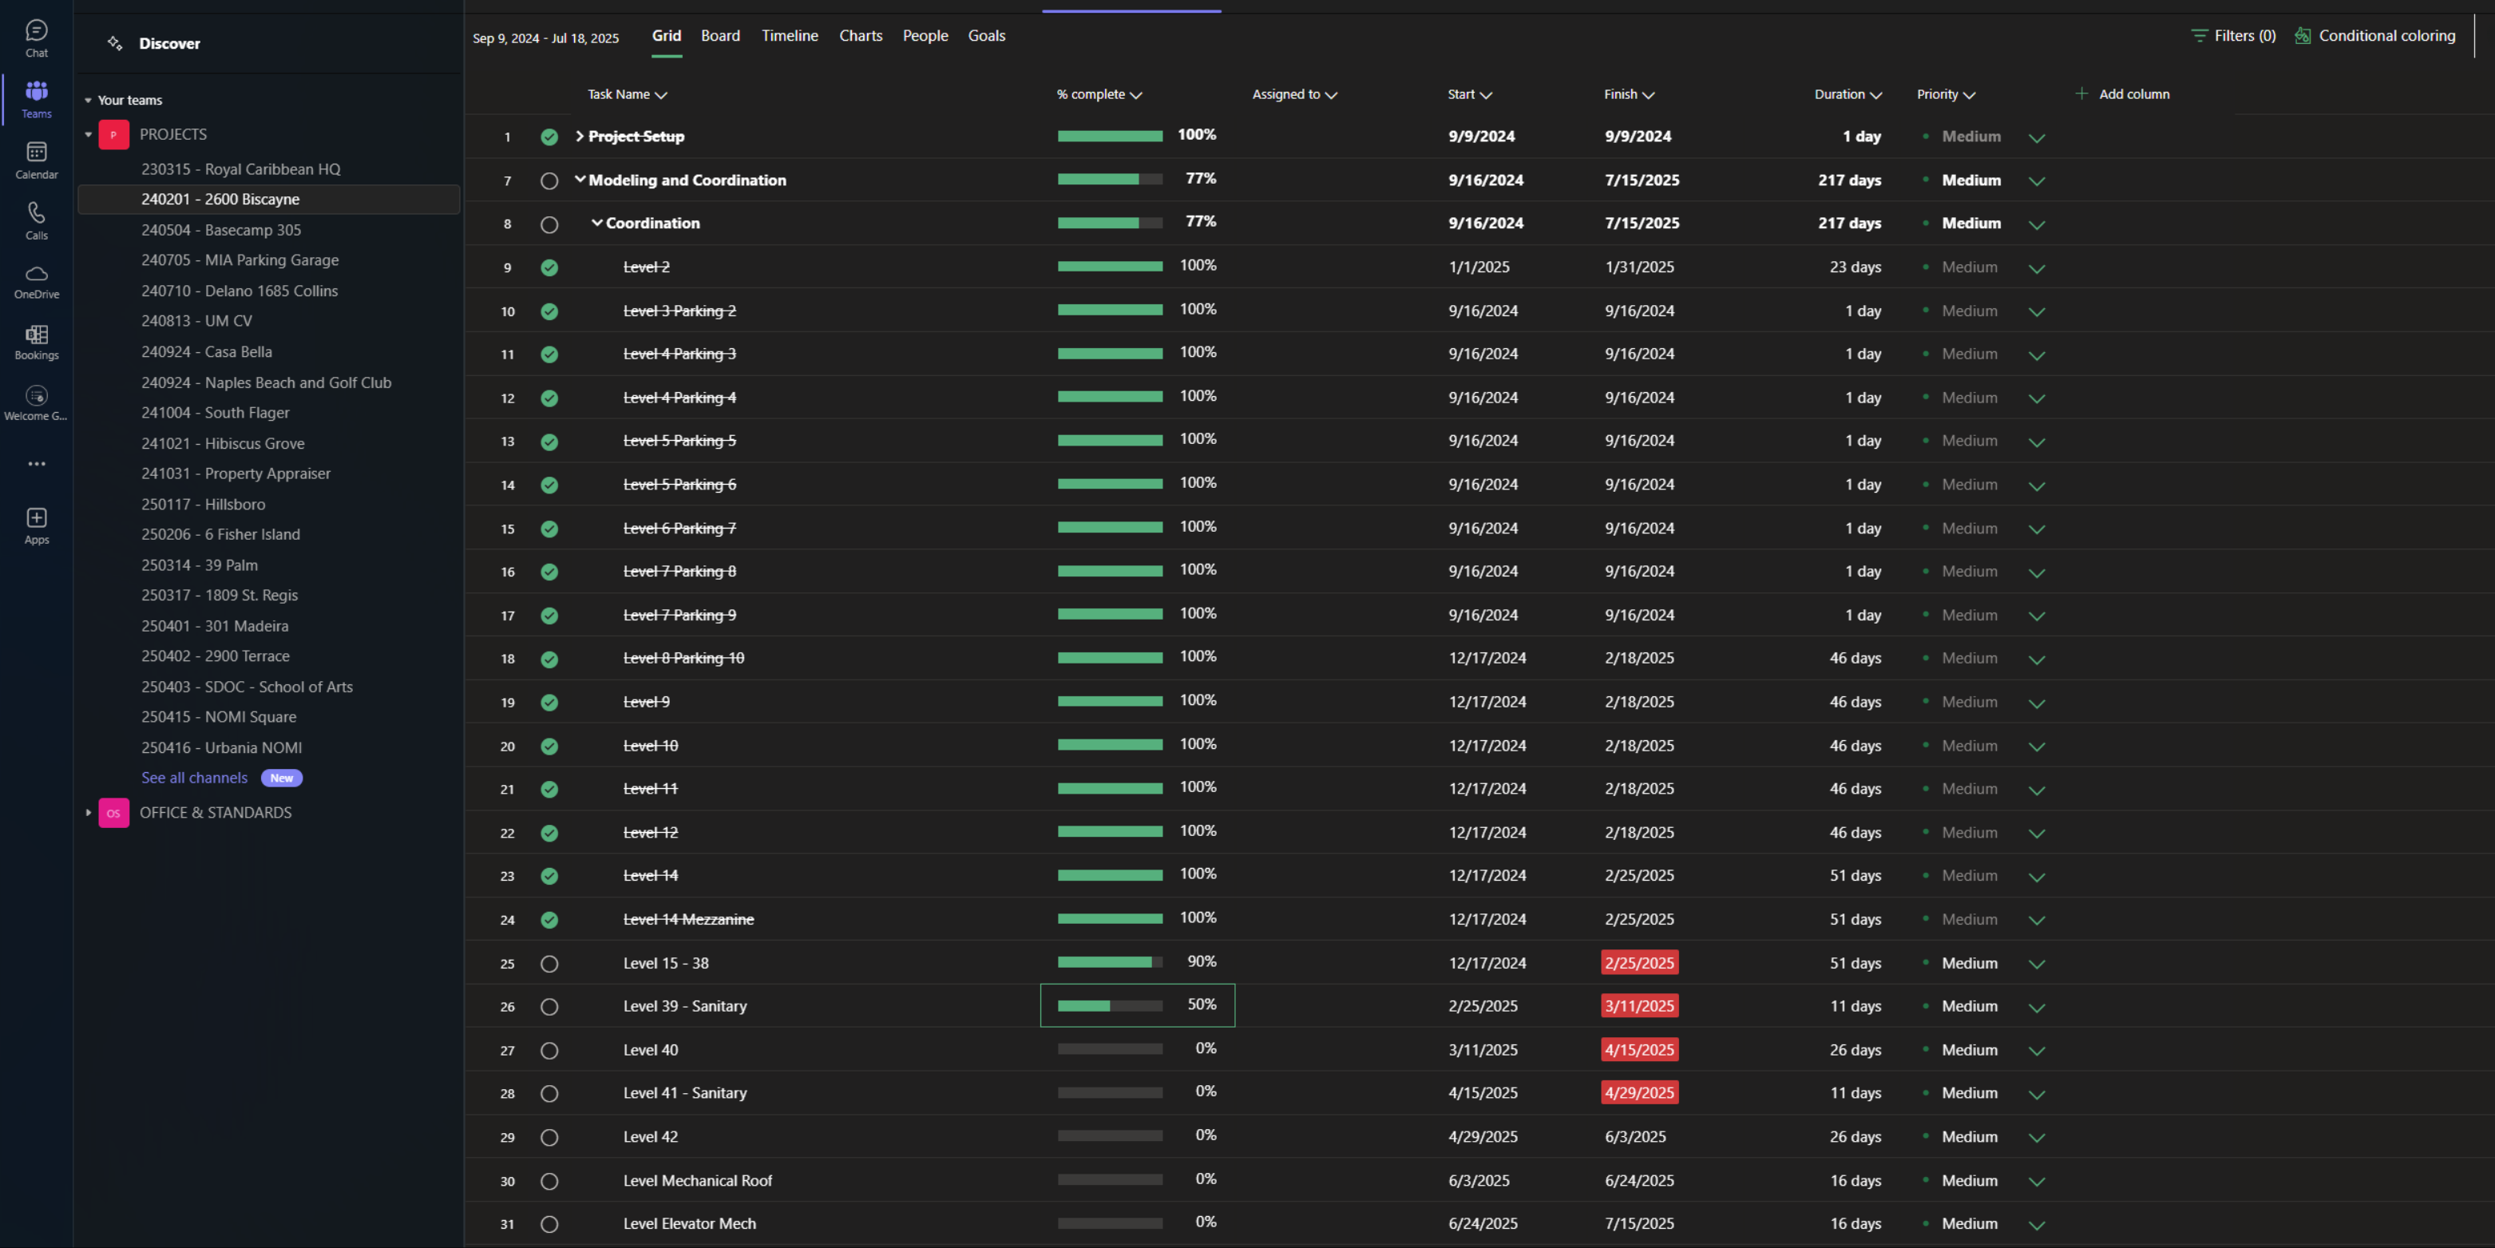Open the Calendar app icon
Image resolution: width=2495 pixels, height=1248 pixels.
click(x=37, y=153)
